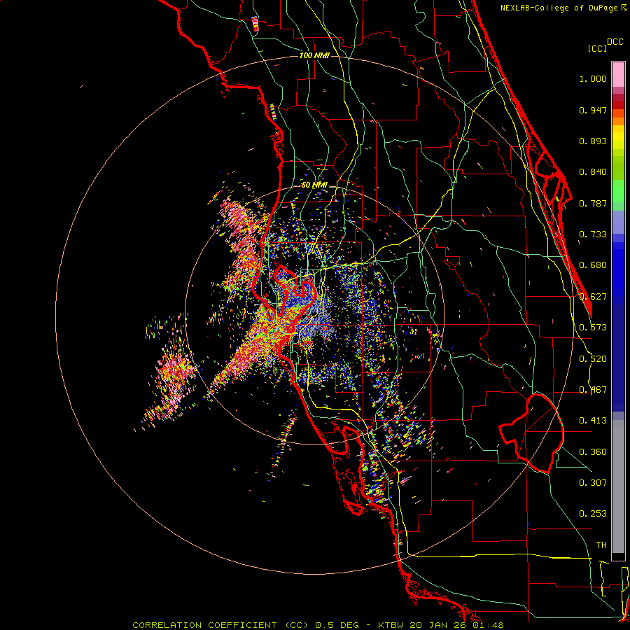This screenshot has width=630, height=630.
Task: Click the 50 NMI range ring label
Action: pyautogui.click(x=314, y=185)
